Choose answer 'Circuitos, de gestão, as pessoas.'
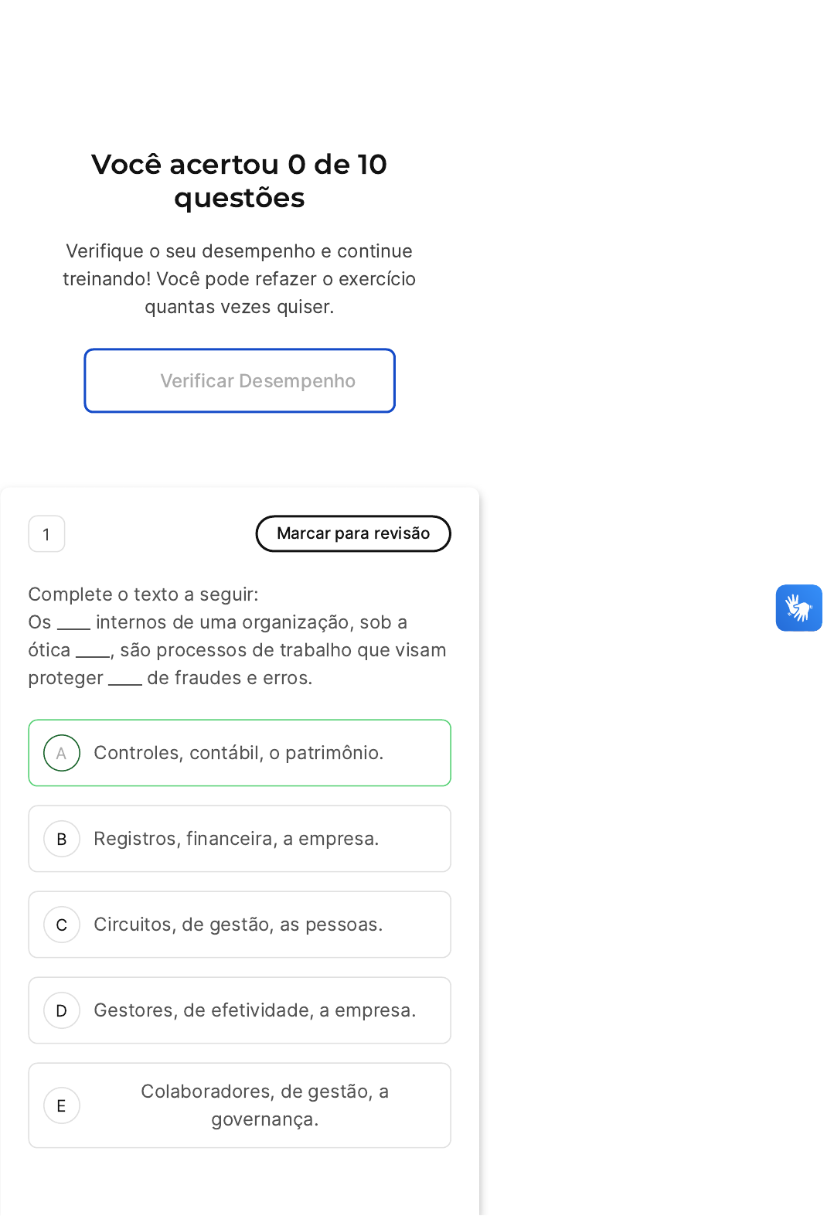This screenshot has height=1216, width=834. click(238, 925)
